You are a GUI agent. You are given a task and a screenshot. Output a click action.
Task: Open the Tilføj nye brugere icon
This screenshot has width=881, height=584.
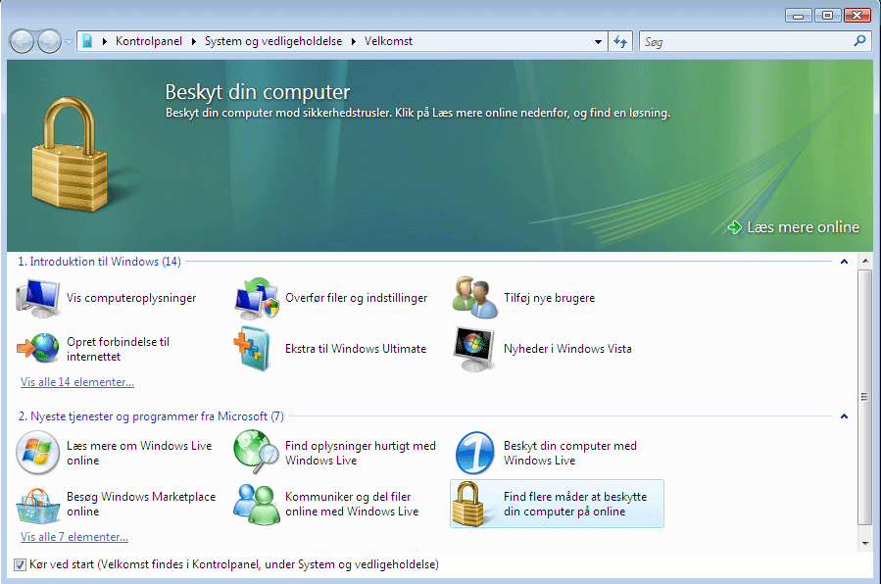(475, 298)
